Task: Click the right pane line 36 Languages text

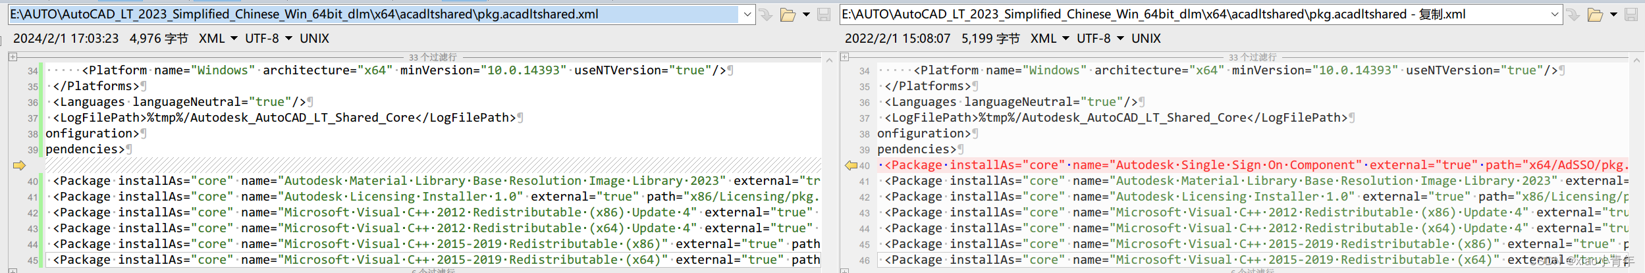Action: [x=1011, y=102]
